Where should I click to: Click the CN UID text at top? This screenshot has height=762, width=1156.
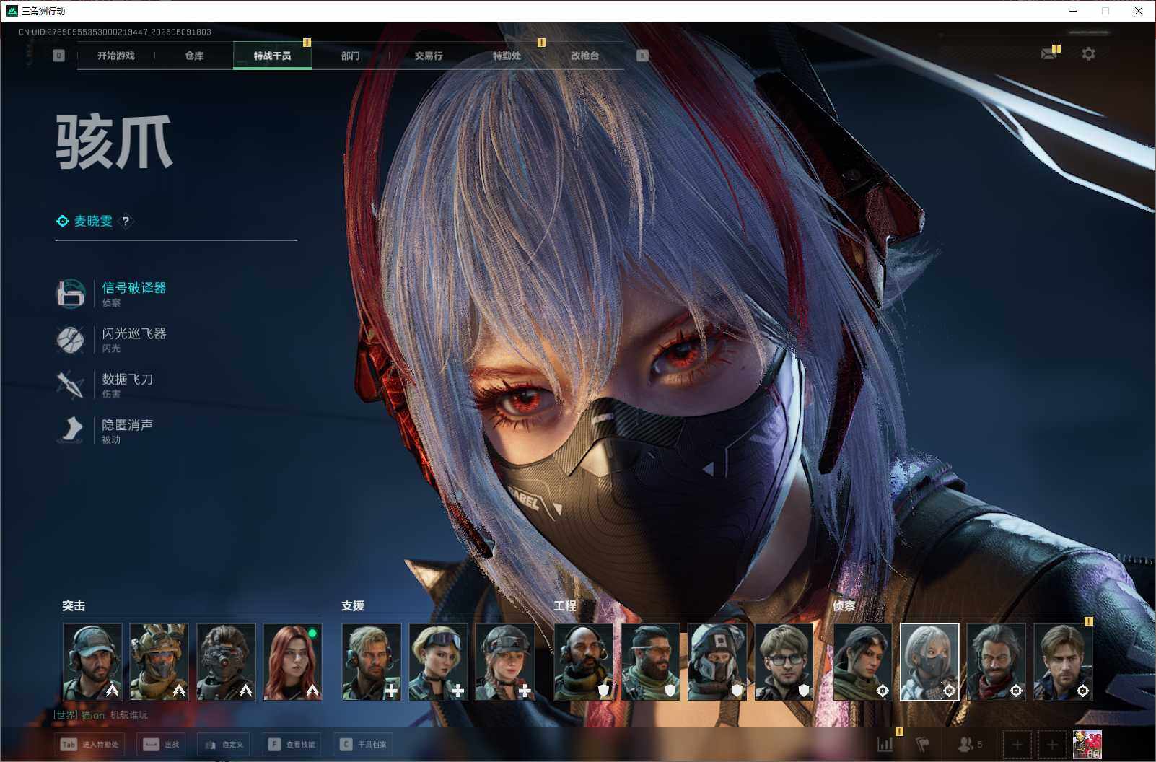click(115, 32)
